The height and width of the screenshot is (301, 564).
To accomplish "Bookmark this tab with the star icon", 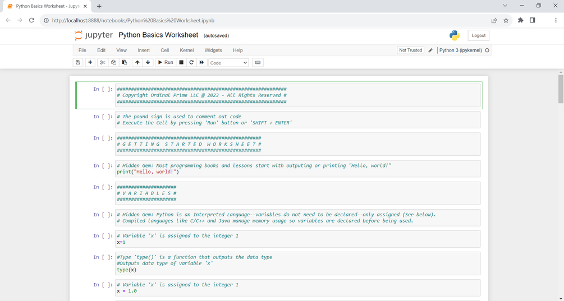I will (506, 21).
